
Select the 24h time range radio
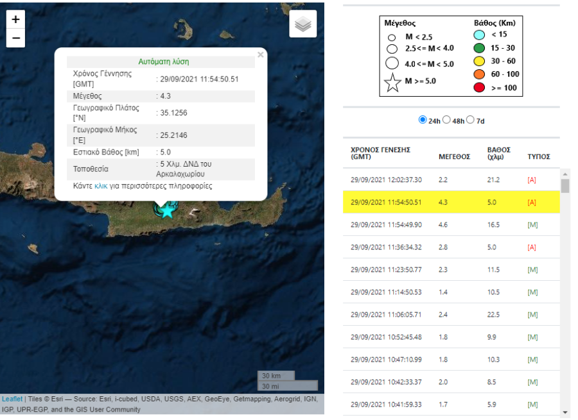(423, 120)
